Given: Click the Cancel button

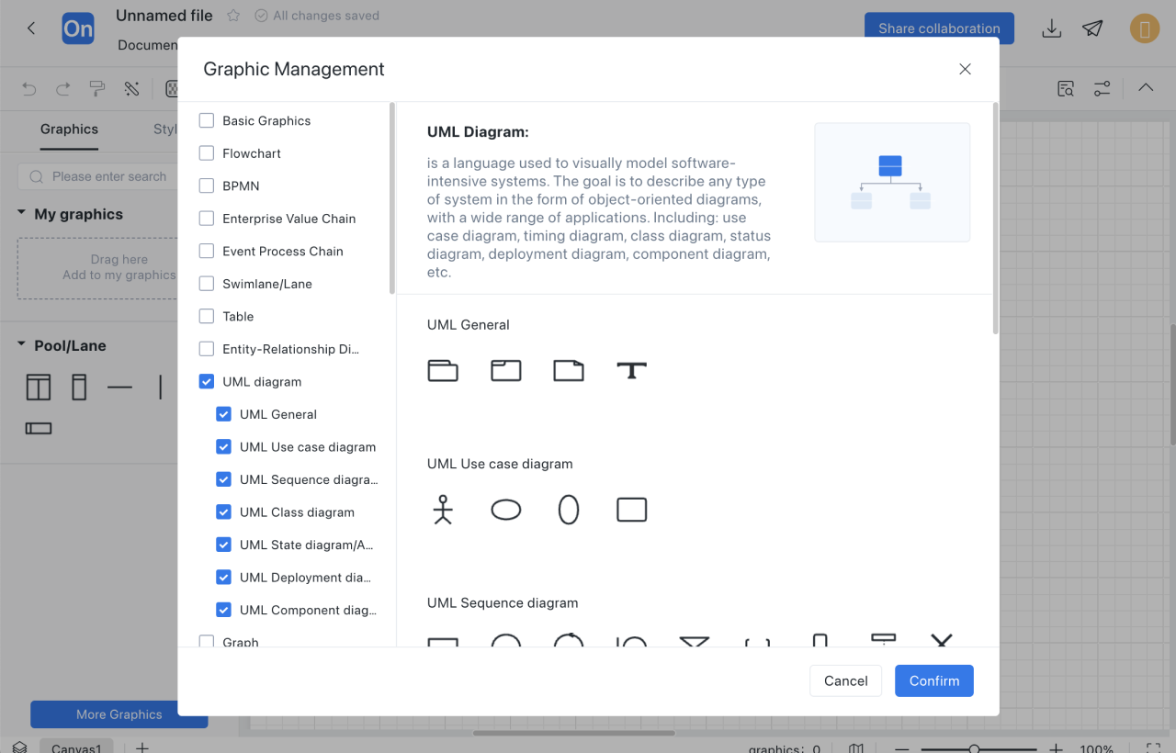Looking at the screenshot, I should point(845,680).
